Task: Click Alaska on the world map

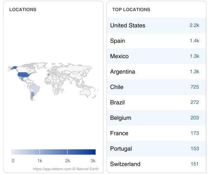Action: point(14,68)
